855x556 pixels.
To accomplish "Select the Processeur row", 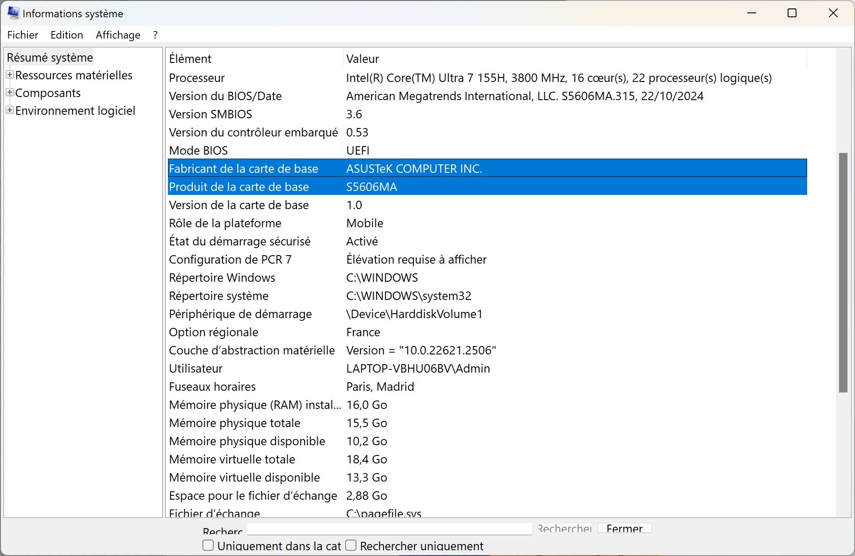I will (x=197, y=78).
